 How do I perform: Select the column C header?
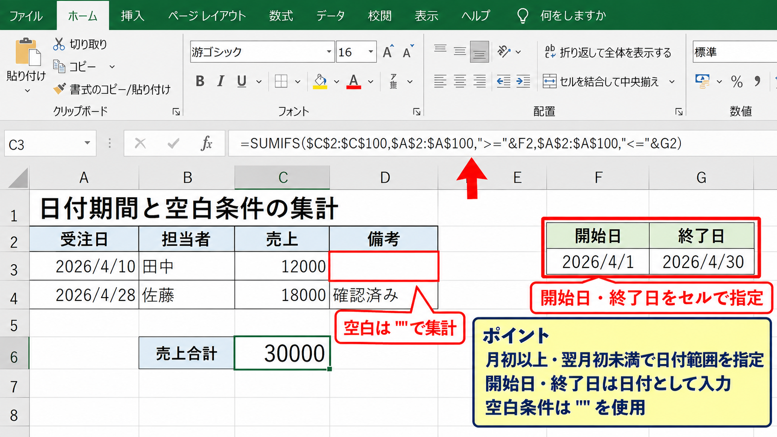pyautogui.click(x=283, y=177)
